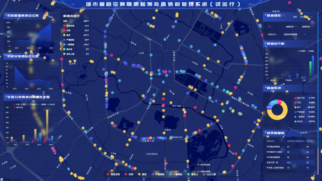Click the green 富水体 dot in 病害点统计
This screenshot has width=322, height=181.
pyautogui.click(x=64, y=49)
